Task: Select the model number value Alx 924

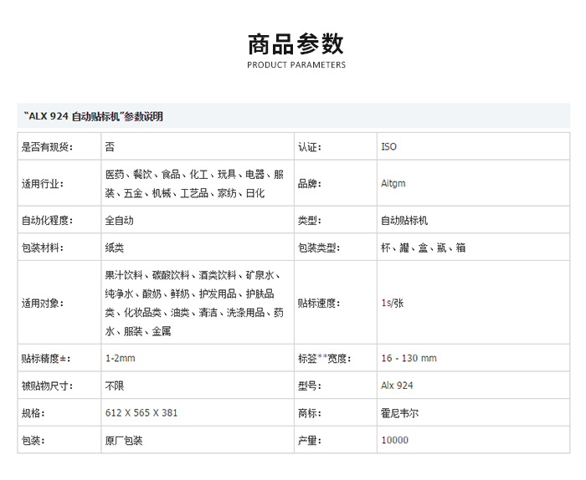Action: (397, 386)
